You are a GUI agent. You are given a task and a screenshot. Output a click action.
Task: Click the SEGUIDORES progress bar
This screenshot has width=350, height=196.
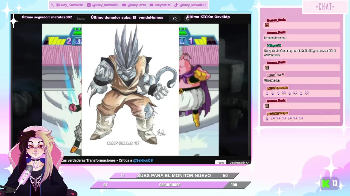tap(170, 185)
